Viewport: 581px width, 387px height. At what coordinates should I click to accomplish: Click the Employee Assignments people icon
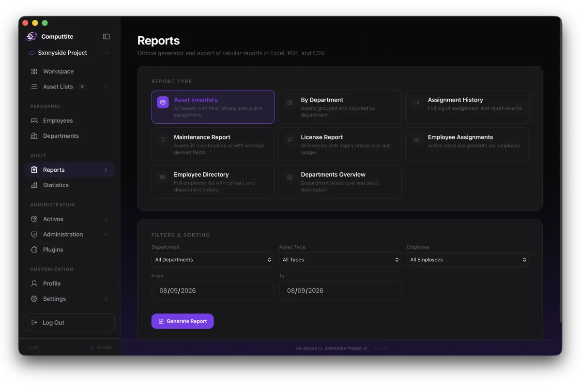pyautogui.click(x=416, y=139)
